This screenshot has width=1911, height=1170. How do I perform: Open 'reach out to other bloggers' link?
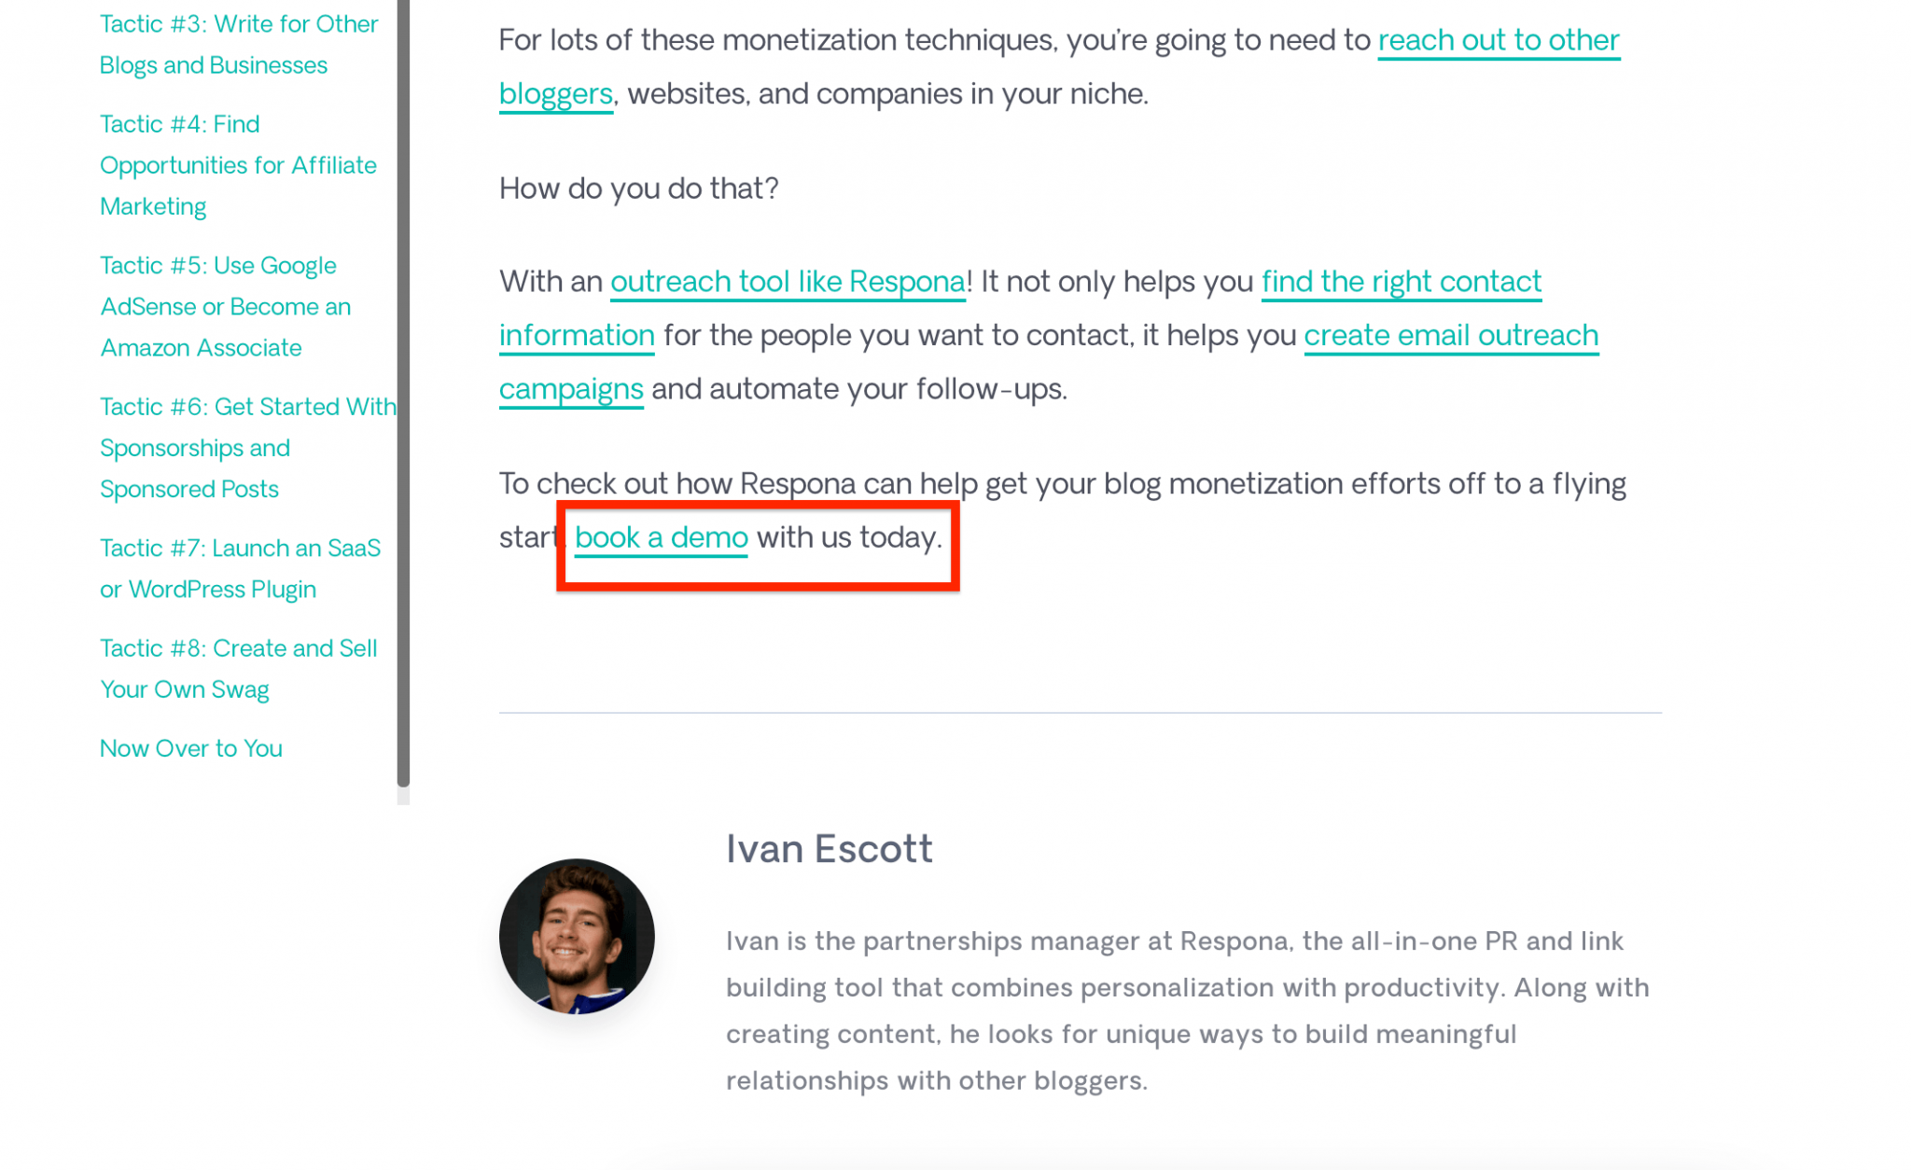1497,40
